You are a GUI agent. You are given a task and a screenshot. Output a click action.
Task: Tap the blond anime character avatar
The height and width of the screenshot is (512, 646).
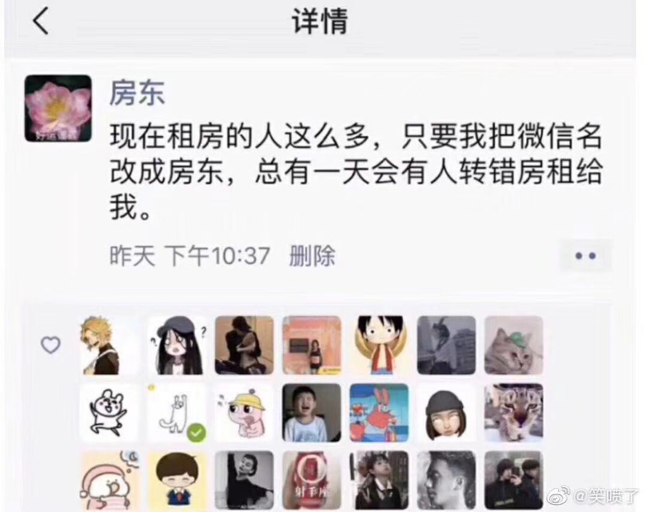tap(109, 345)
